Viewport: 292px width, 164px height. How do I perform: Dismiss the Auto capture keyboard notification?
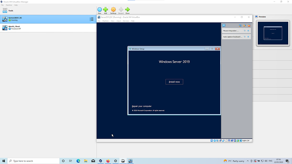[248, 37]
